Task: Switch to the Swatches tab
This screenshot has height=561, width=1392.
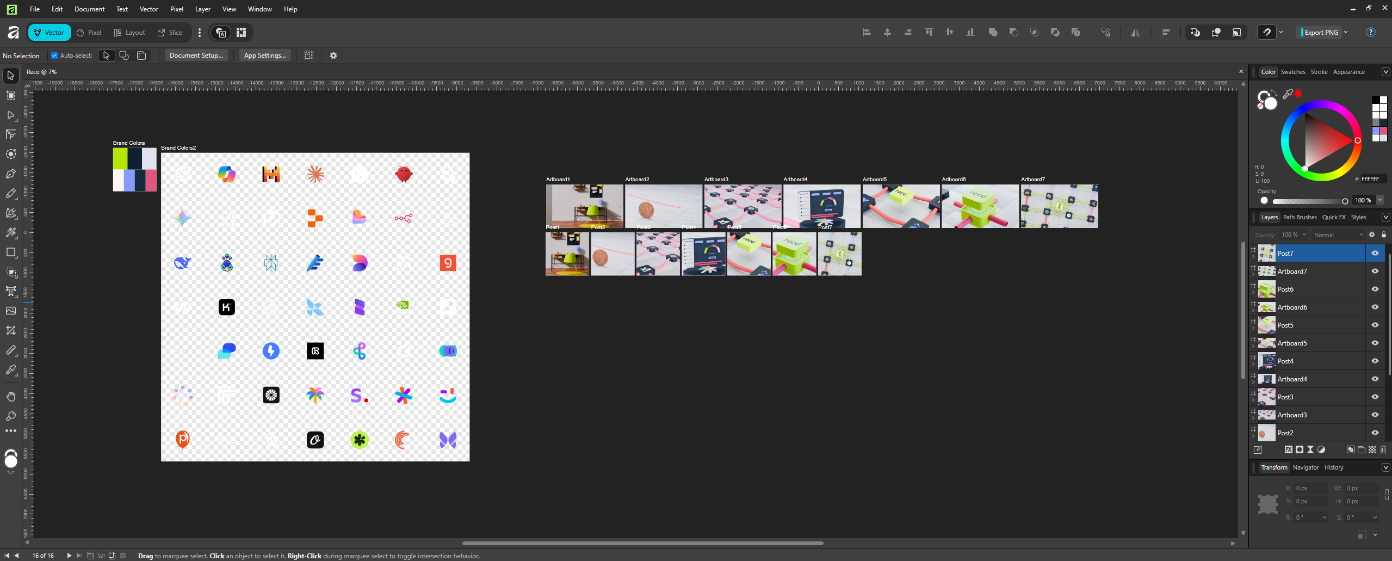Action: 1292,72
